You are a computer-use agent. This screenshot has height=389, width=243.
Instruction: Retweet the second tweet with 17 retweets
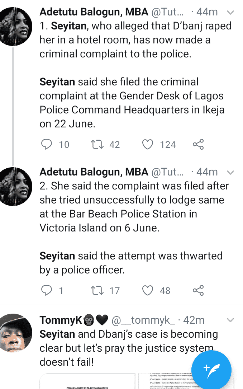click(x=97, y=290)
